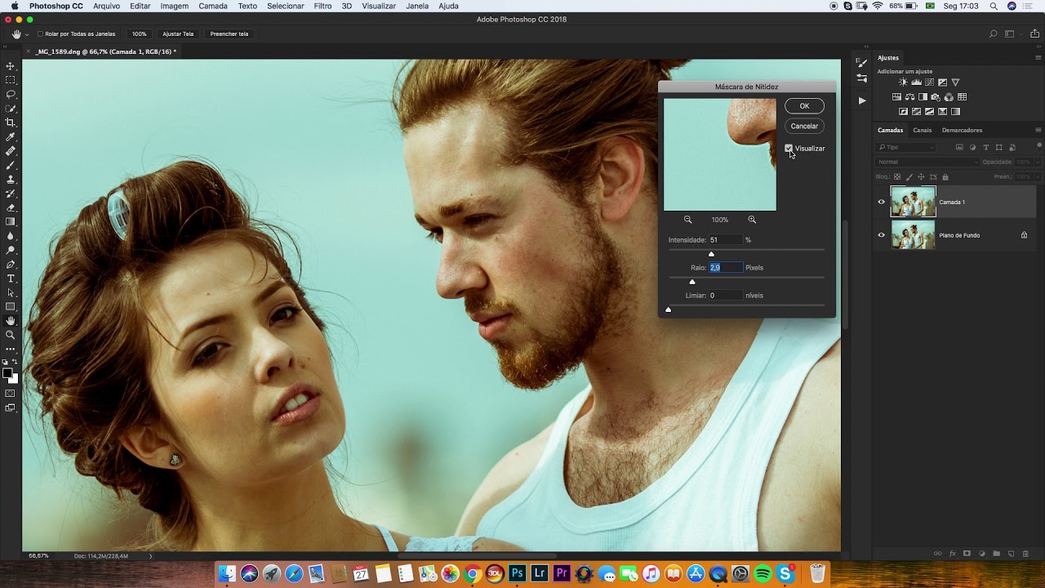Screen dimensions: 1045x588
Task: Confirm the sharpen dialog with OK
Action: (804, 106)
